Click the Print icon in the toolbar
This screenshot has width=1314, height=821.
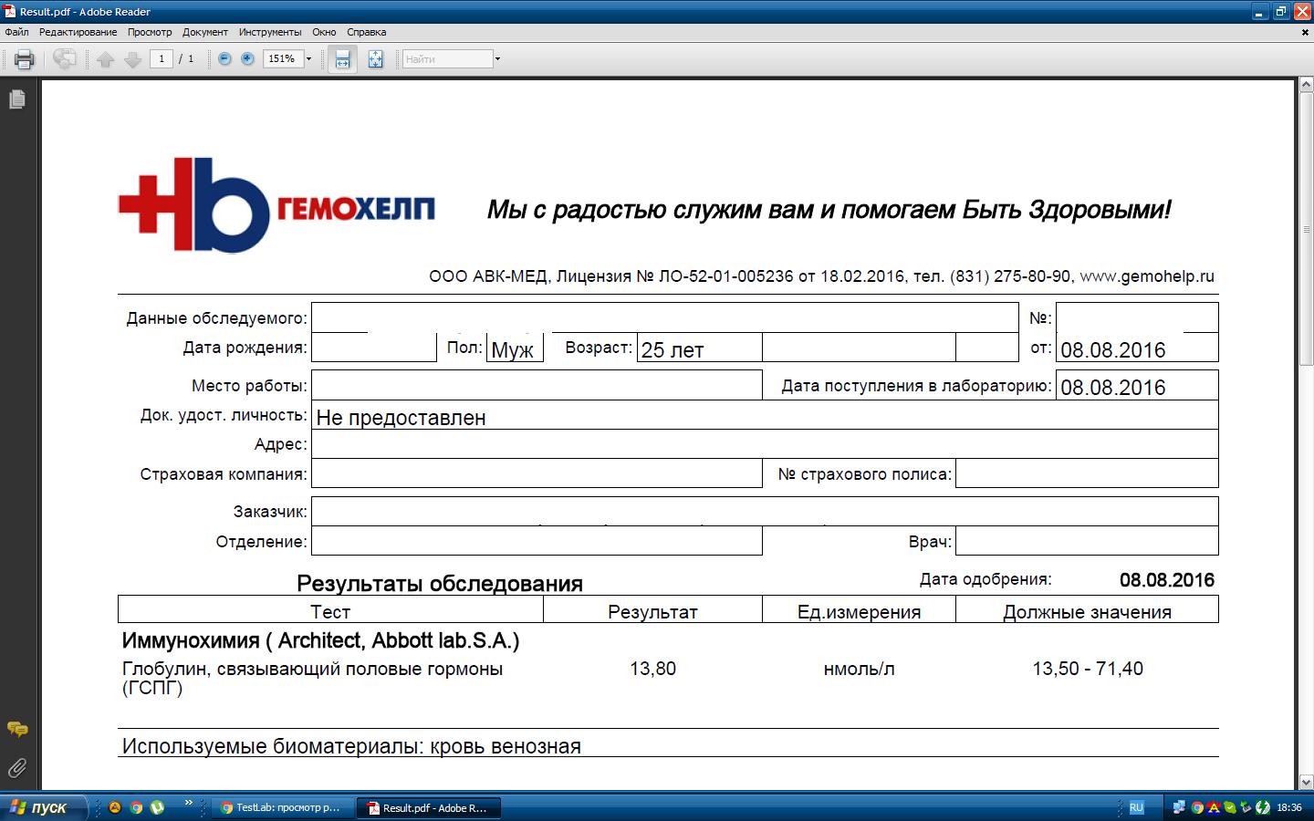[x=25, y=59]
